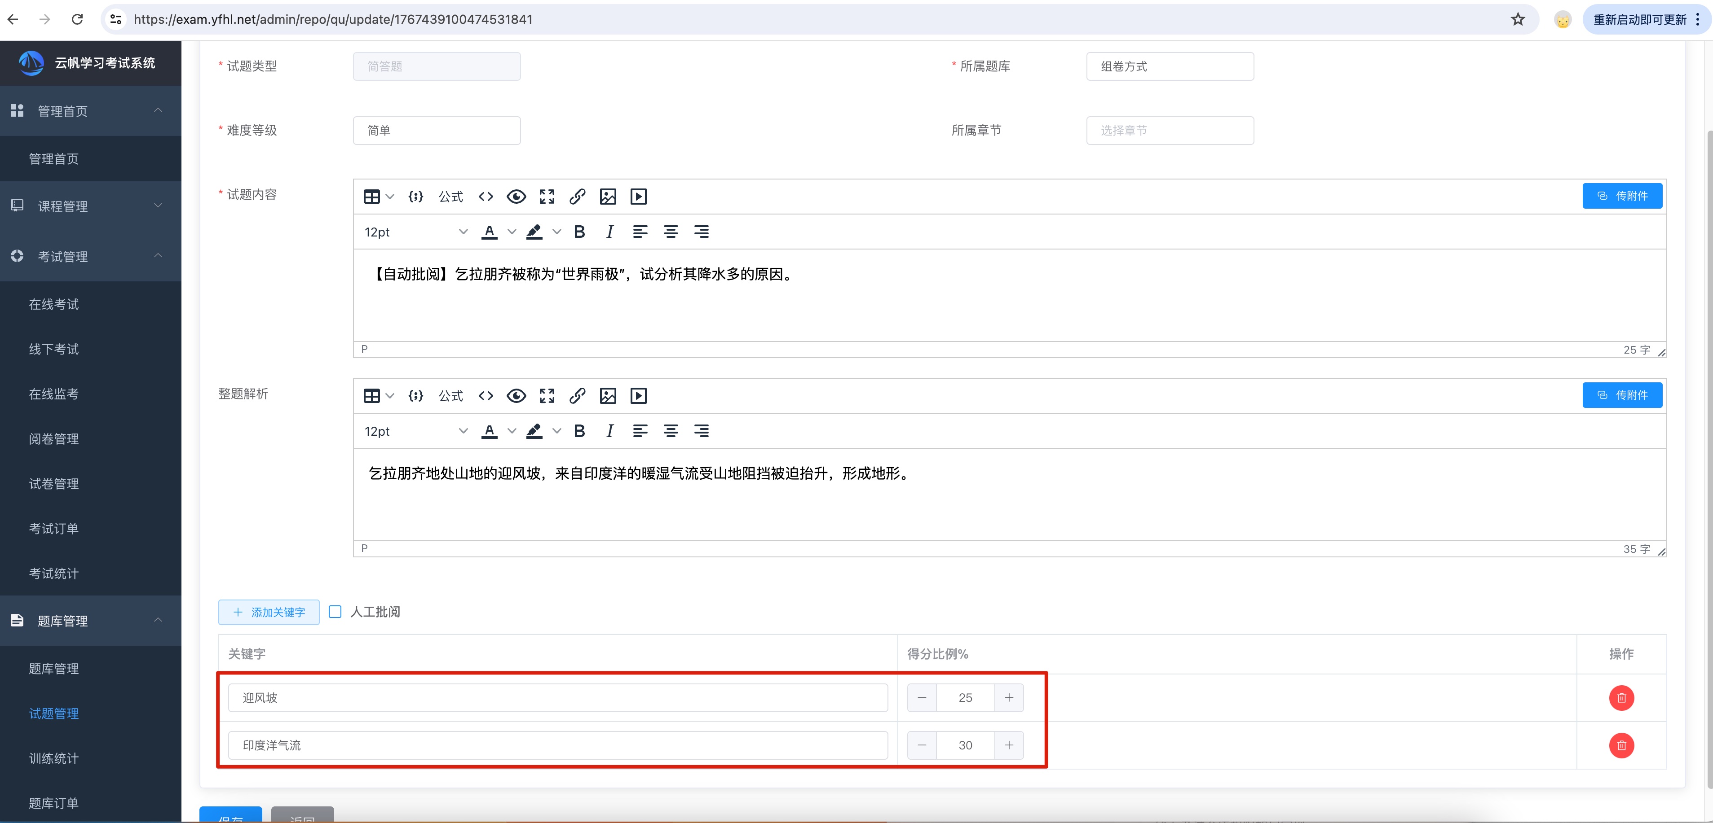This screenshot has height=823, width=1713.
Task: Click 添加关键字 button
Action: (269, 613)
